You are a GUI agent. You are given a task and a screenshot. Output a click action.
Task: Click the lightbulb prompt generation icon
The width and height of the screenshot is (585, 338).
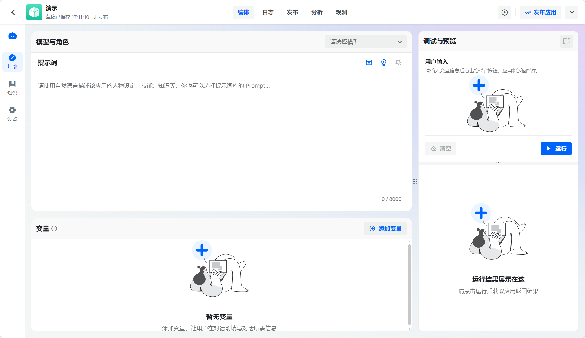coord(383,63)
